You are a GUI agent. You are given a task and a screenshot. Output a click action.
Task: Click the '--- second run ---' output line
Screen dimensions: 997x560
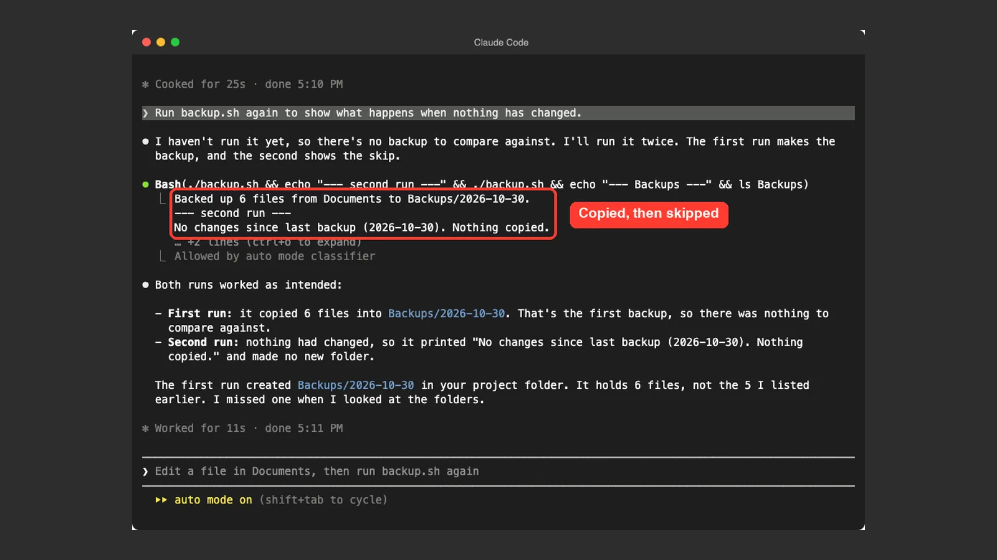click(x=232, y=213)
